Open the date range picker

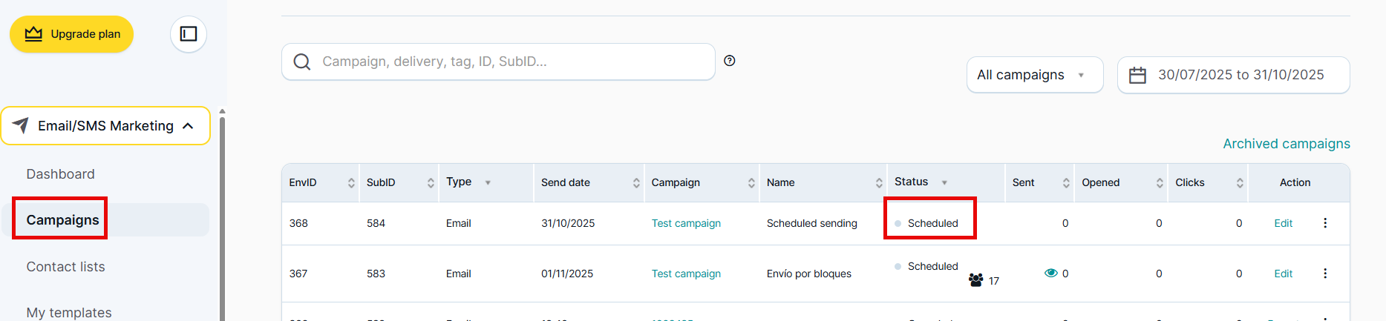(x=1233, y=75)
